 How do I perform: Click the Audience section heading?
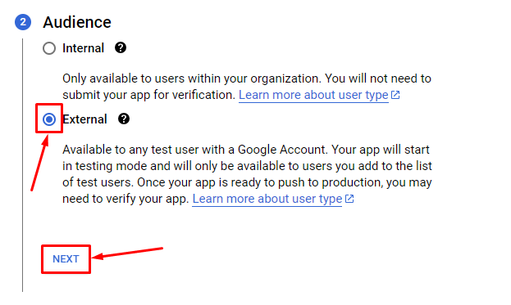tap(77, 22)
